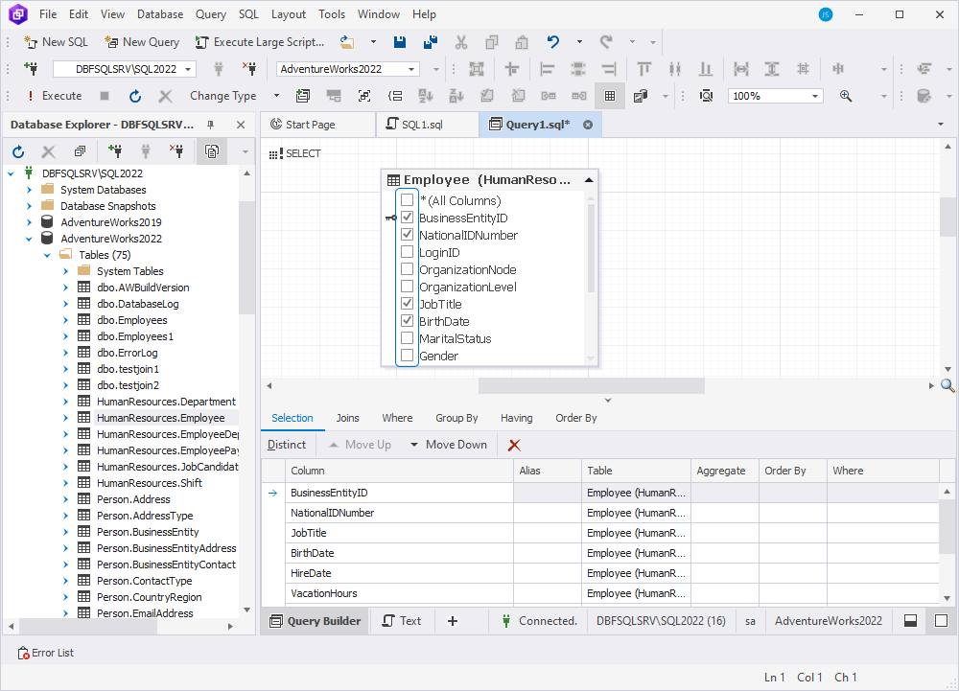Click the Align Lefts layout icon
The width and height of the screenshot is (959, 691).
[x=548, y=68]
